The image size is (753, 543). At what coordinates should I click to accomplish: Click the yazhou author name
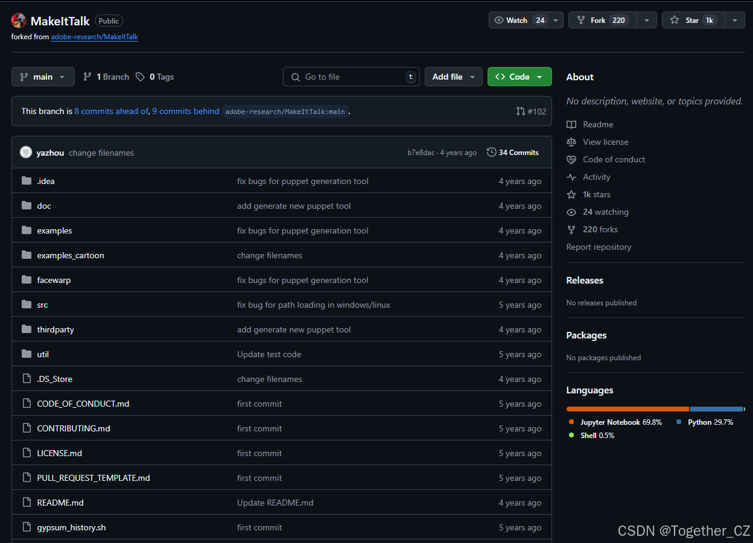[x=50, y=153]
